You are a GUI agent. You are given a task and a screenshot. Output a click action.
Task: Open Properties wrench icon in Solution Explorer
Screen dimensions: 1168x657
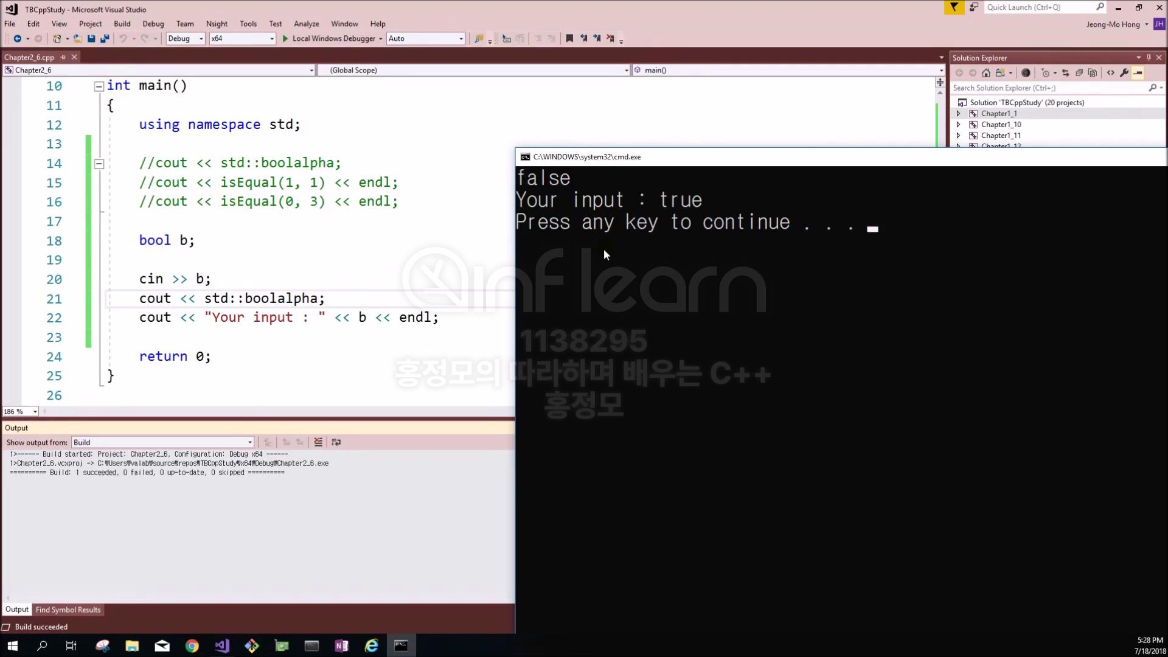[x=1124, y=73]
